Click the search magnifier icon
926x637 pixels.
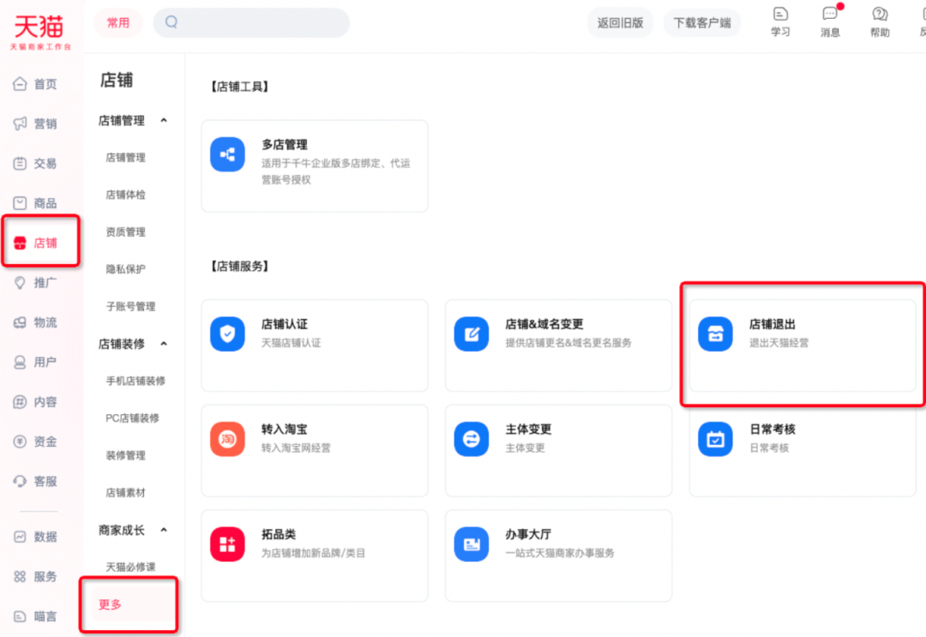tap(171, 22)
